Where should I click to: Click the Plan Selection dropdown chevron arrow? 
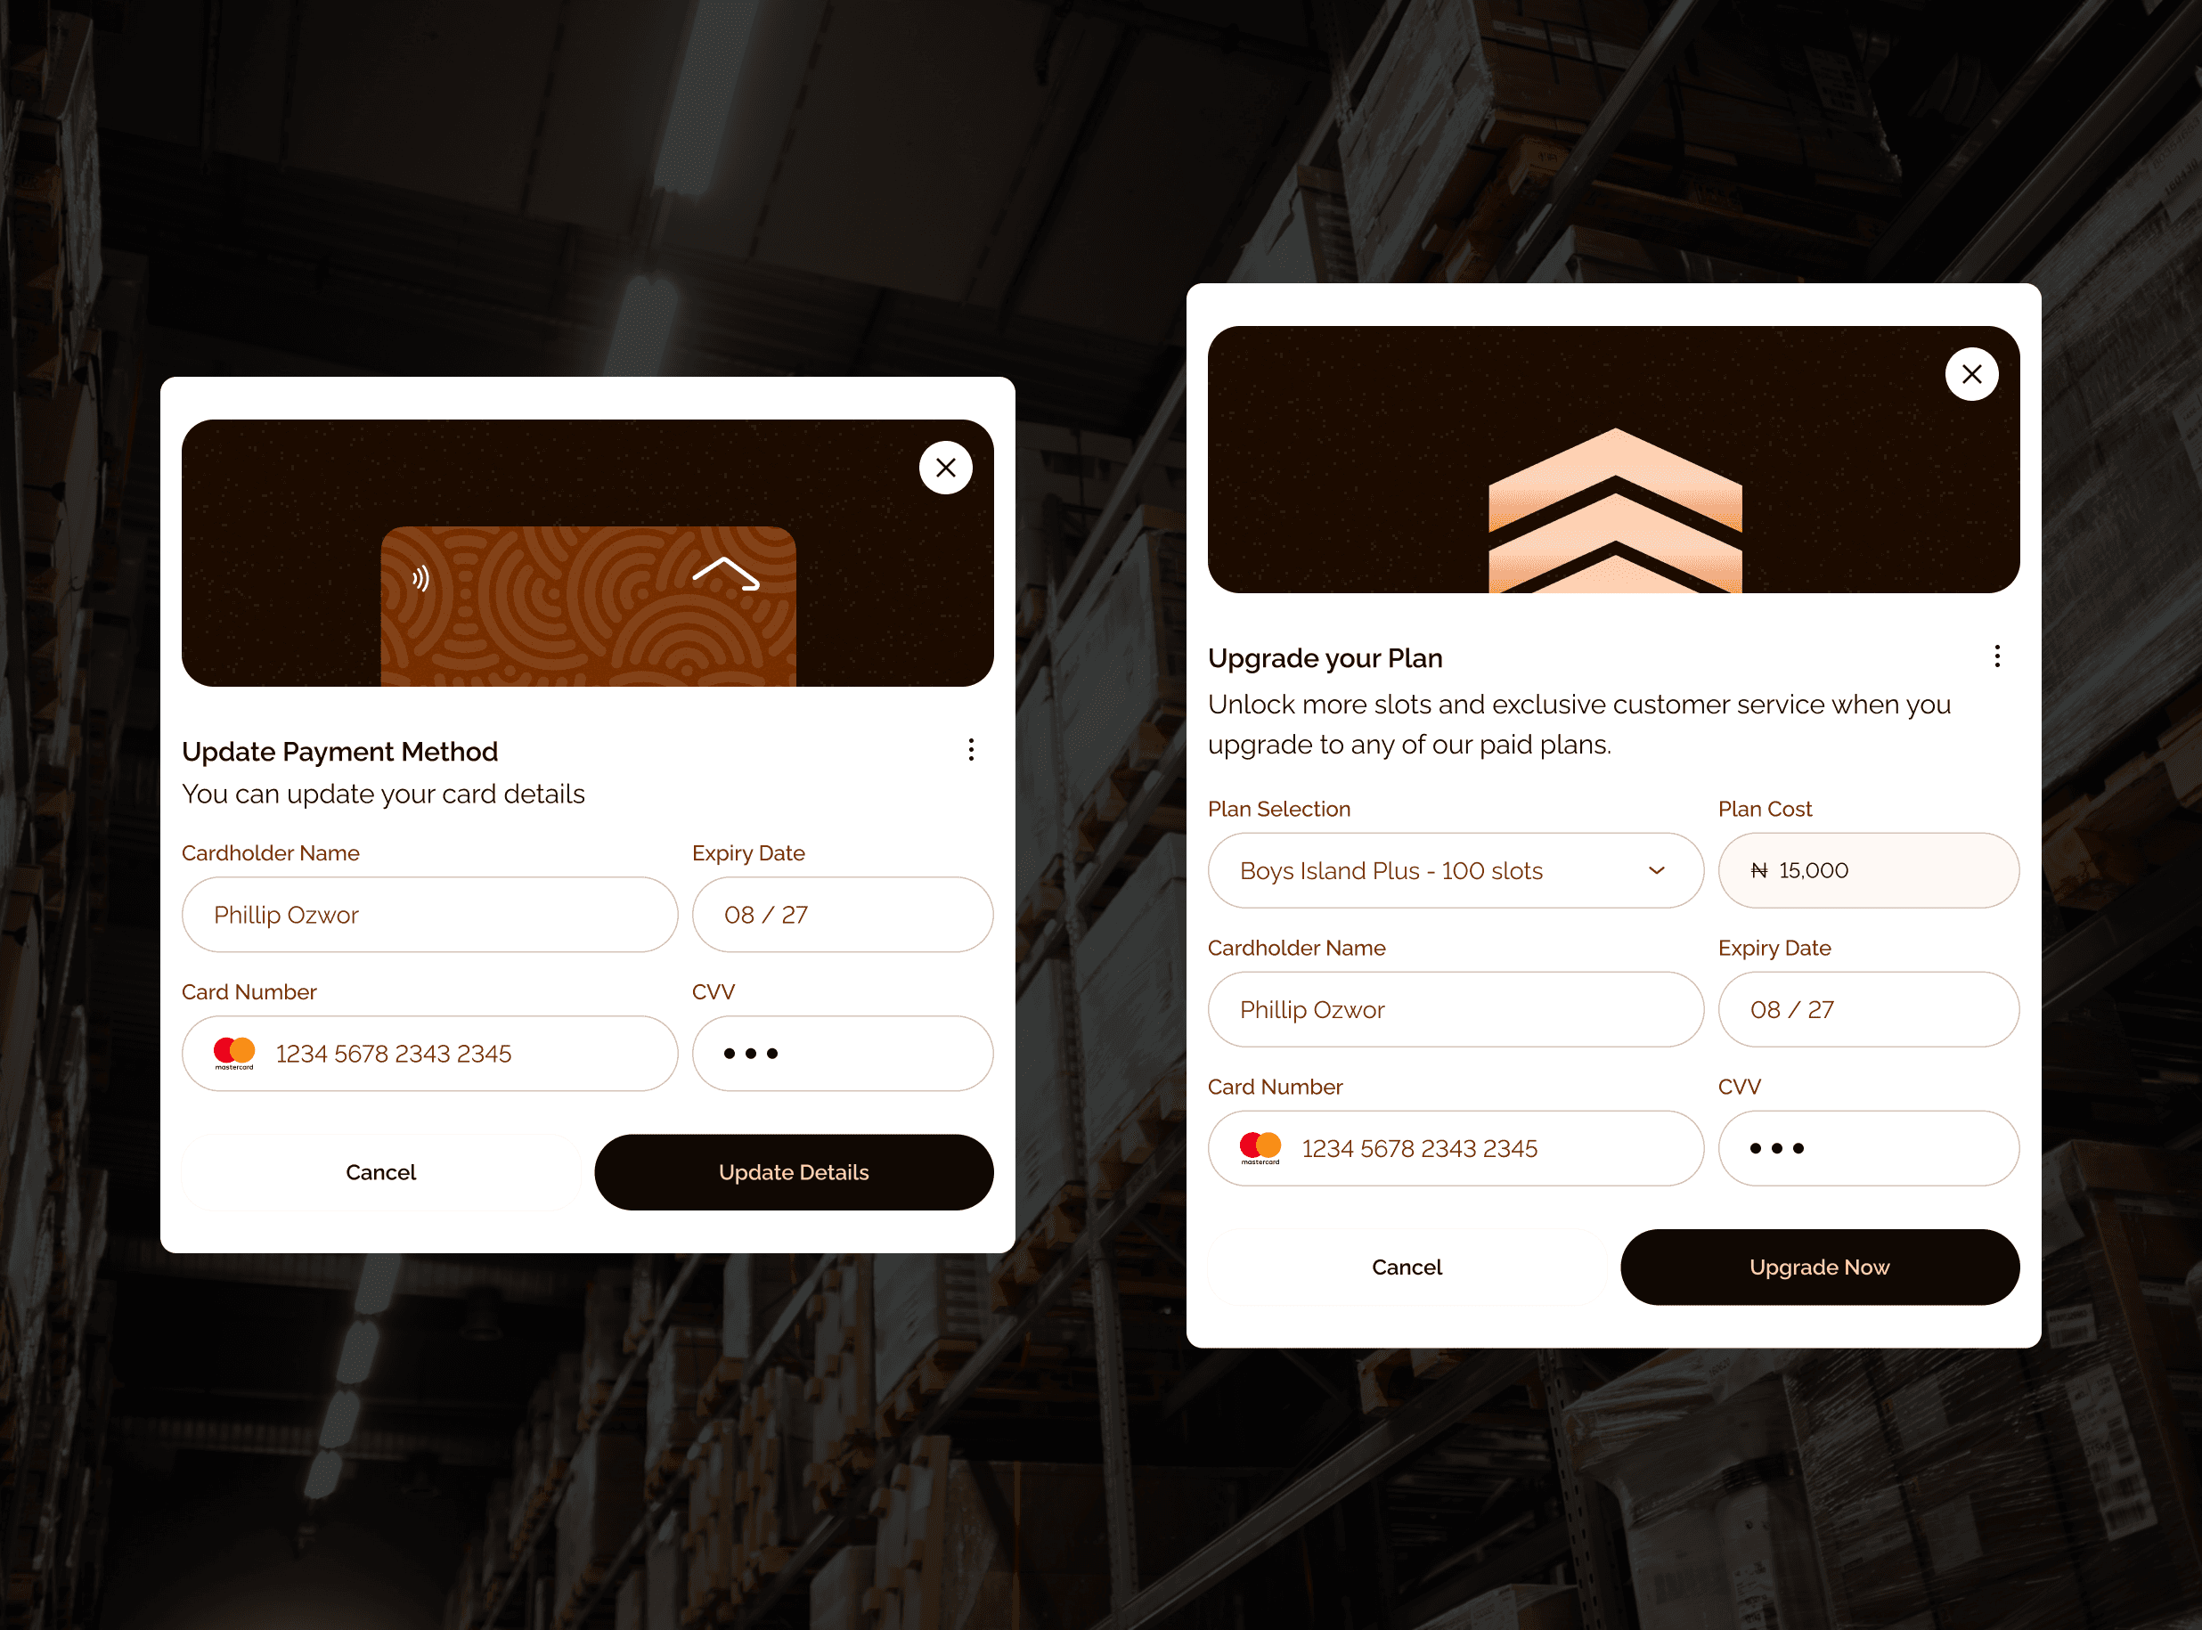coord(1657,870)
